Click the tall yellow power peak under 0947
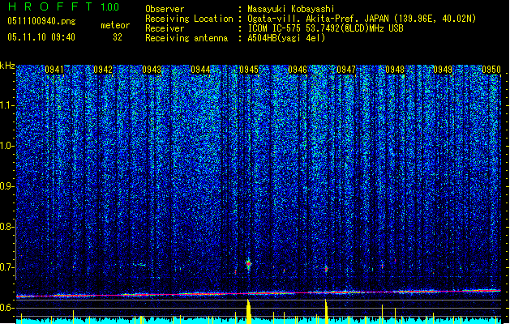The height and width of the screenshot is (324, 510). tap(326, 312)
